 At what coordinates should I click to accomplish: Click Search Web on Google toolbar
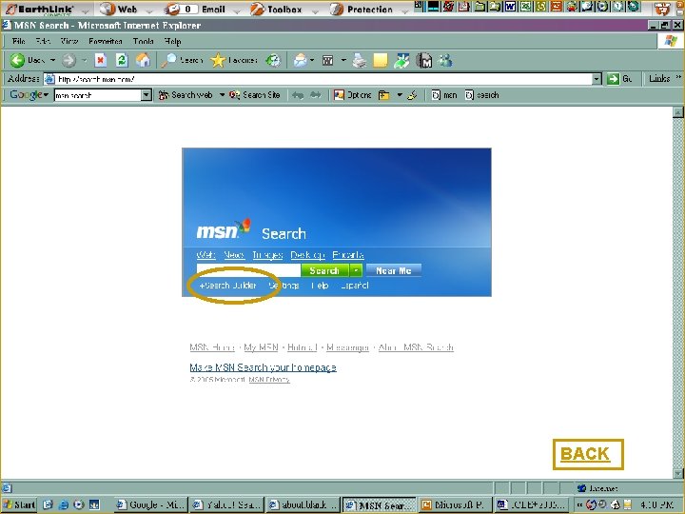186,95
